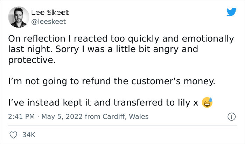Click the blue Twitter bird logo
Viewport: 245px width, 144px height.
pos(231,12)
